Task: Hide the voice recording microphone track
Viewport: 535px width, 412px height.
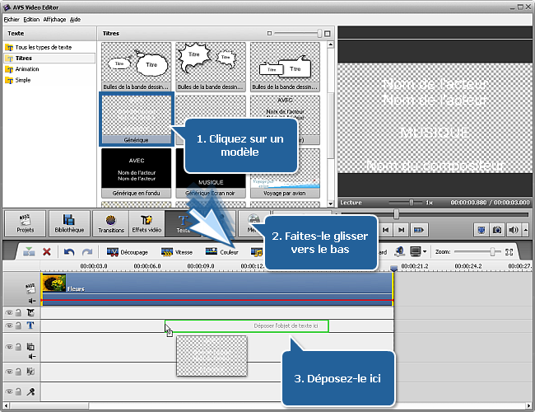Action: click(x=9, y=391)
